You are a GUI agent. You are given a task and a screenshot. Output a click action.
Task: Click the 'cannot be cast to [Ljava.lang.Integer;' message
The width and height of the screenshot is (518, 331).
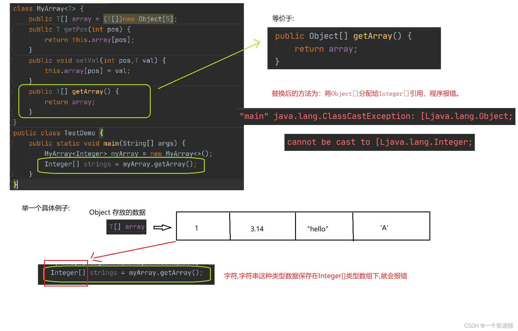coord(380,142)
